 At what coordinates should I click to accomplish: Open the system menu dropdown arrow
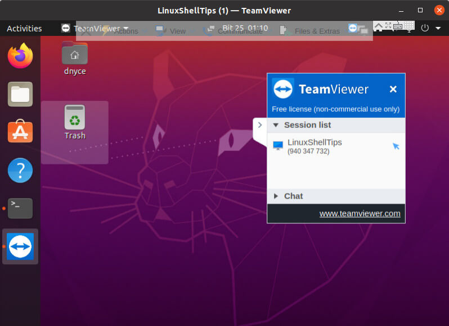pyautogui.click(x=438, y=28)
